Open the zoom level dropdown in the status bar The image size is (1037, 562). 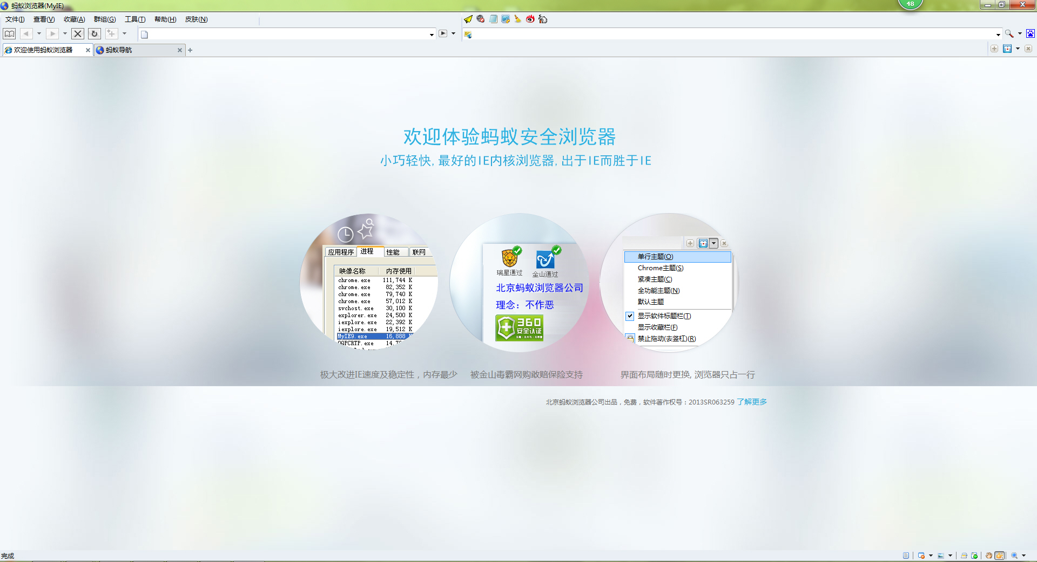pyautogui.click(x=1023, y=556)
